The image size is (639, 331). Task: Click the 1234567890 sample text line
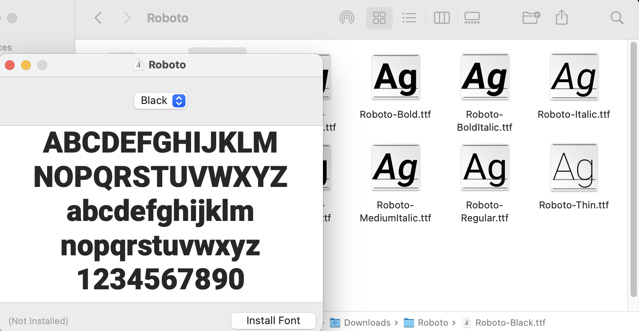coord(161,280)
